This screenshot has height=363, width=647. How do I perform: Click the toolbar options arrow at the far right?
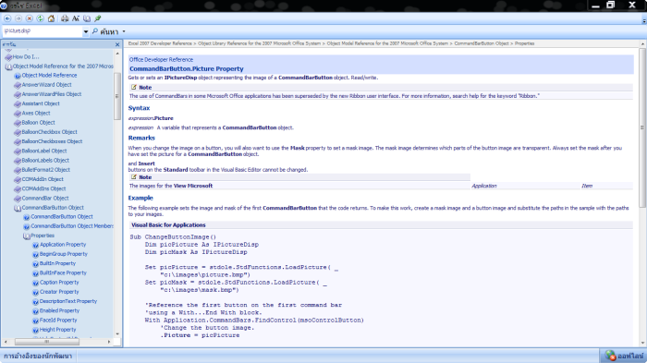coord(643,20)
